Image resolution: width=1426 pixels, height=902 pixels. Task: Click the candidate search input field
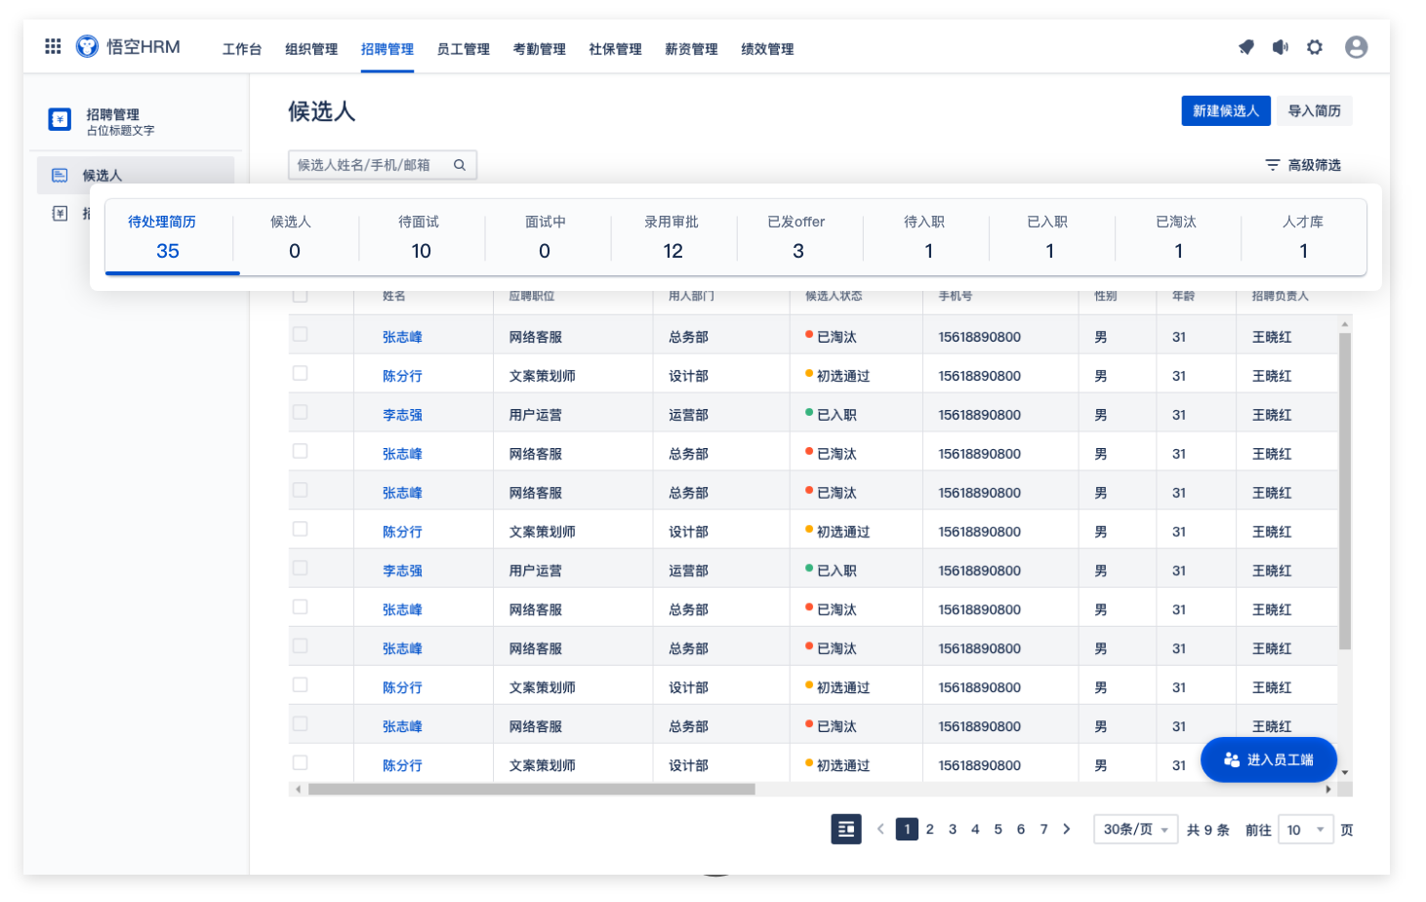click(x=371, y=165)
